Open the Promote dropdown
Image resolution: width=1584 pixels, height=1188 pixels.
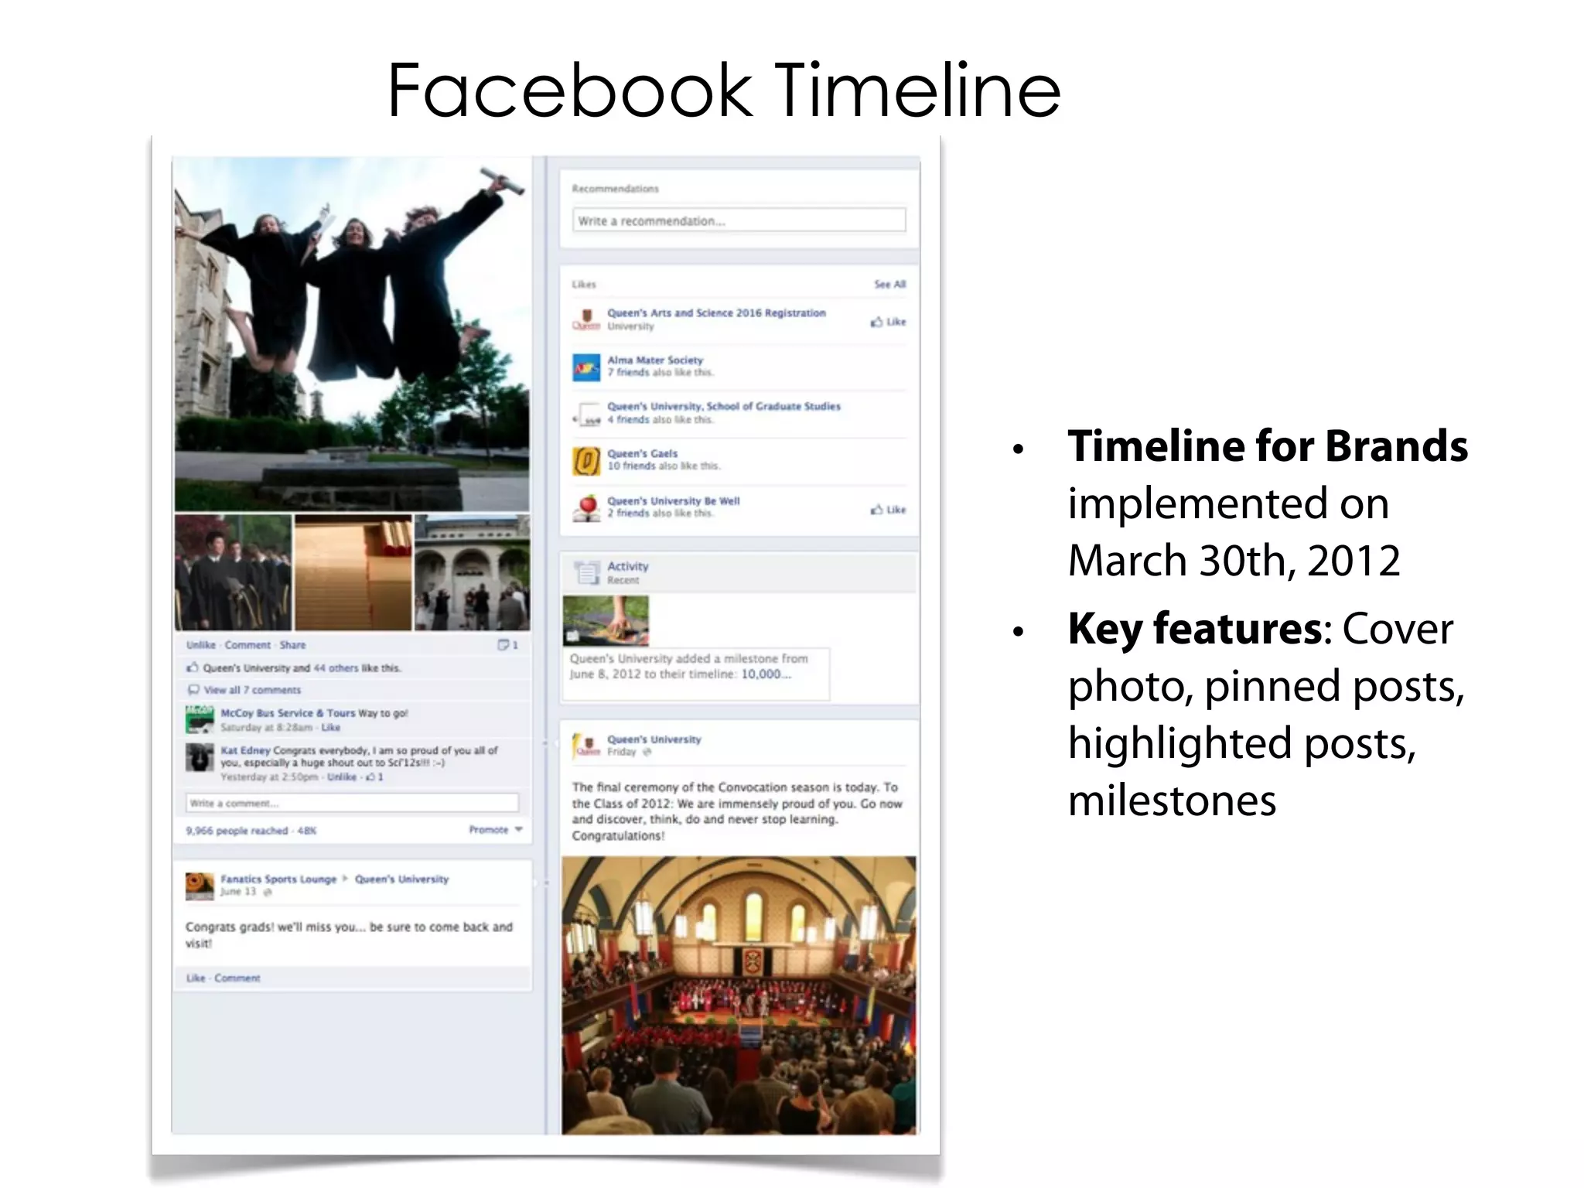tap(496, 830)
